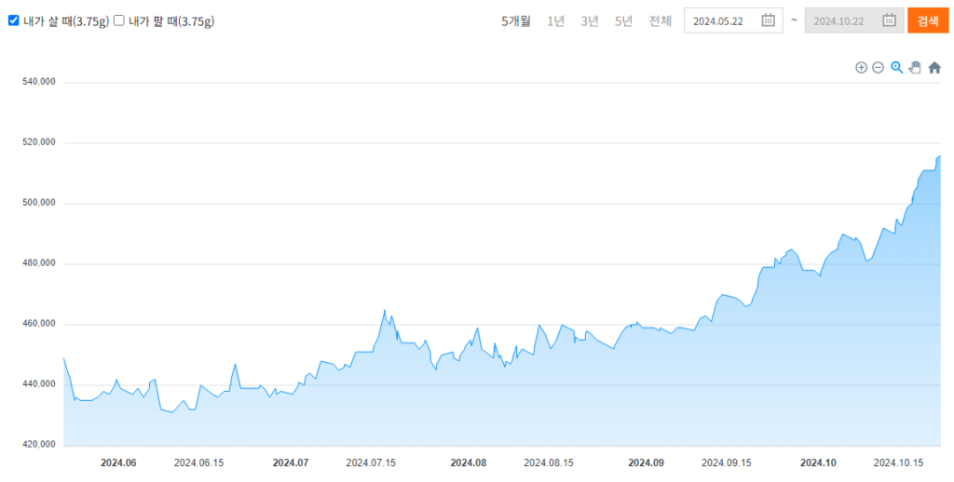954x482 pixels.
Task: Open calendar icon for start date 2024.05.22
Action: pyautogui.click(x=768, y=20)
